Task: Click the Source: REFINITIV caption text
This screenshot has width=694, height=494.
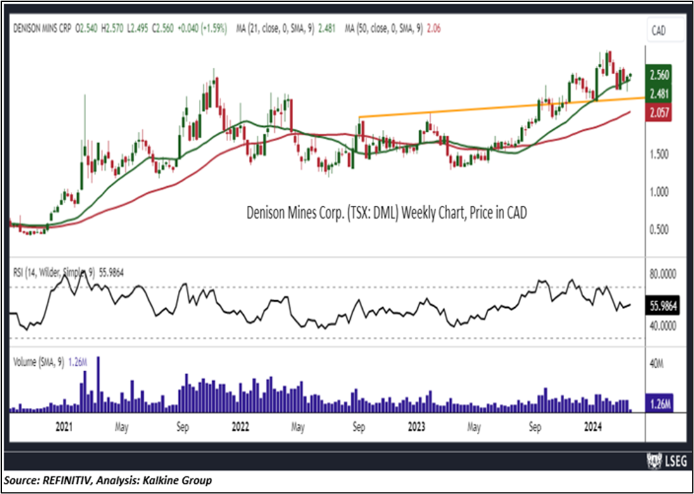Action: pos(108,480)
